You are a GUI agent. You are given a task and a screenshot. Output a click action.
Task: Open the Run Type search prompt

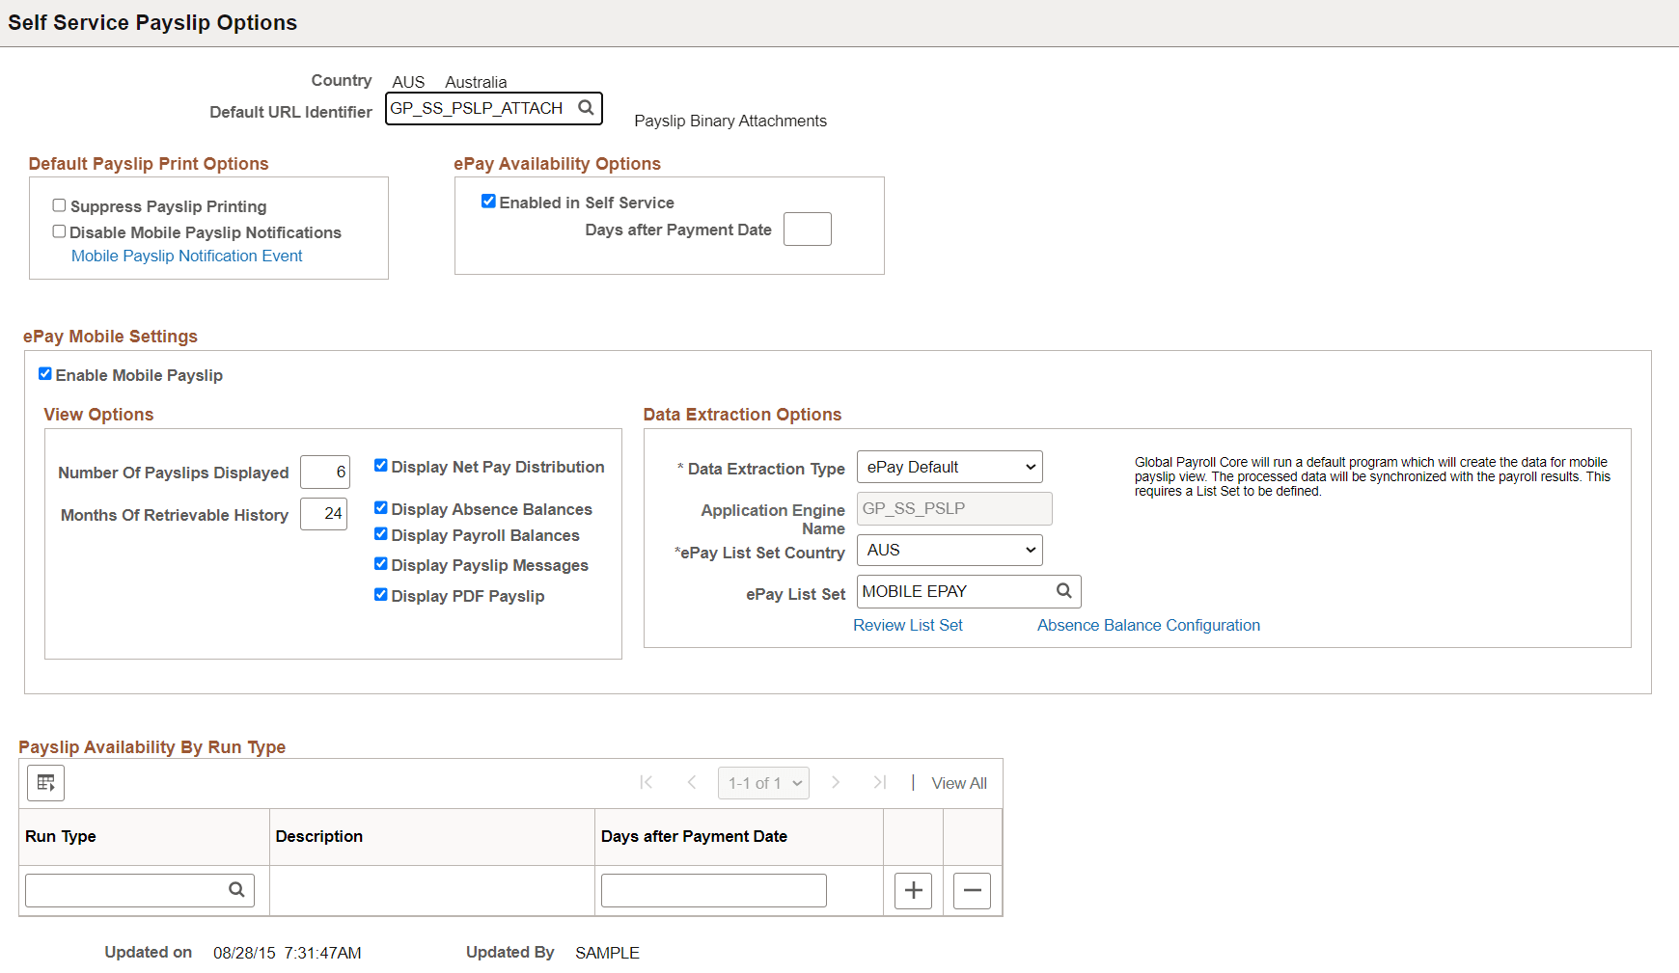[x=235, y=889]
